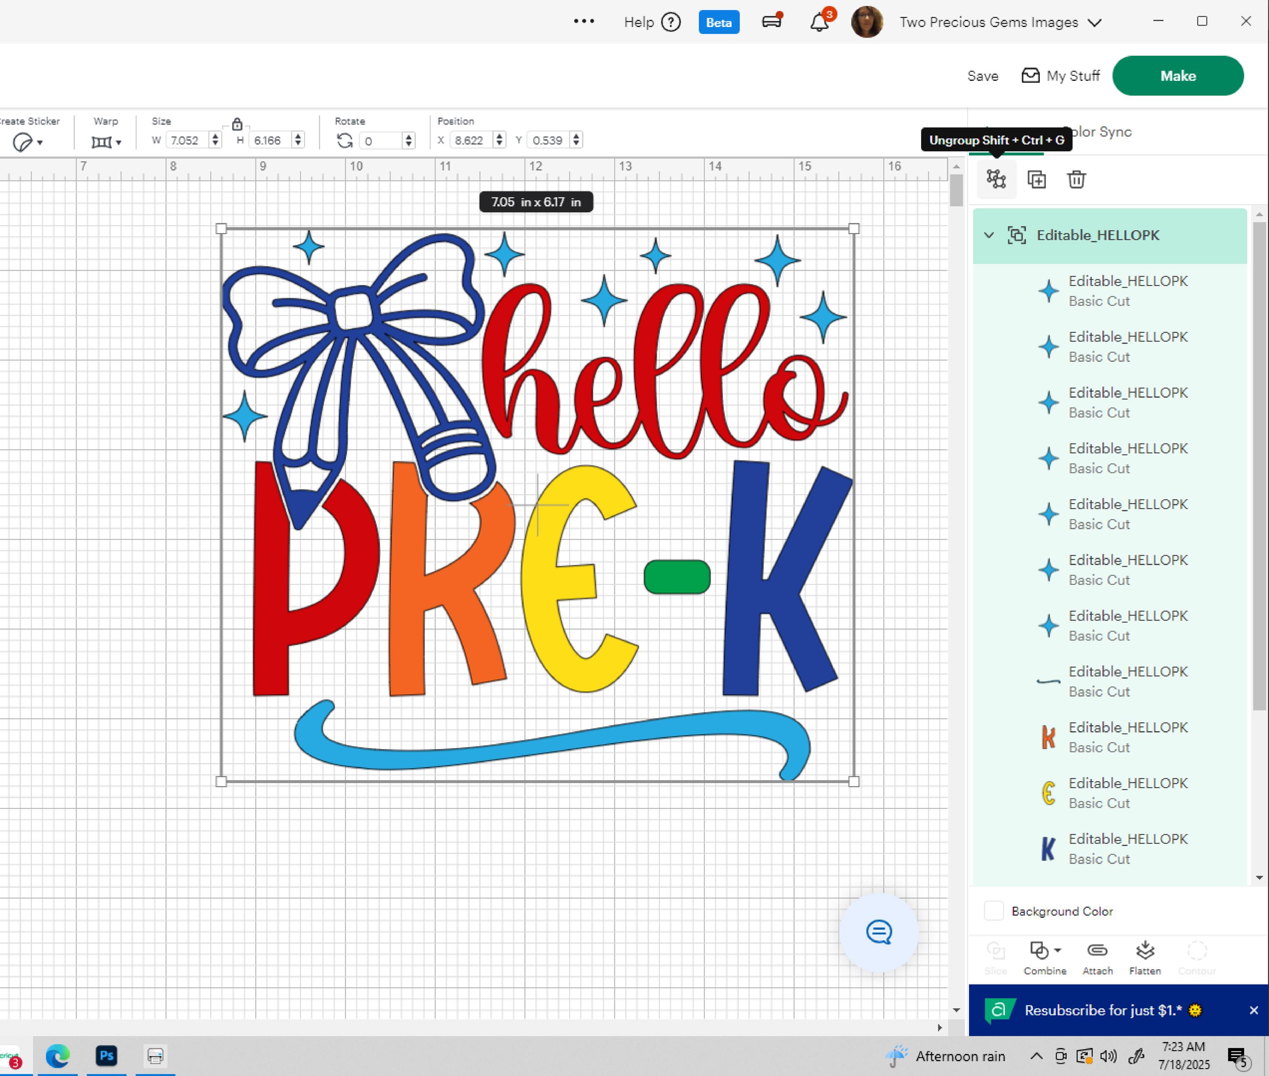Open the Create Sticker tool
Screen dimensions: 1269x1076
[23, 142]
